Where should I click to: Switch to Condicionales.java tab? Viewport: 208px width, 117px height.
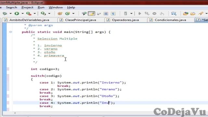click(x=170, y=20)
